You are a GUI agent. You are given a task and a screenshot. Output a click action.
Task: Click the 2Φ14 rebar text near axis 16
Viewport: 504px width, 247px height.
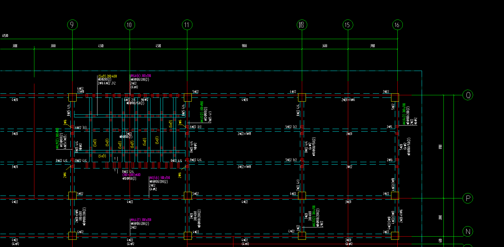tap(390, 127)
